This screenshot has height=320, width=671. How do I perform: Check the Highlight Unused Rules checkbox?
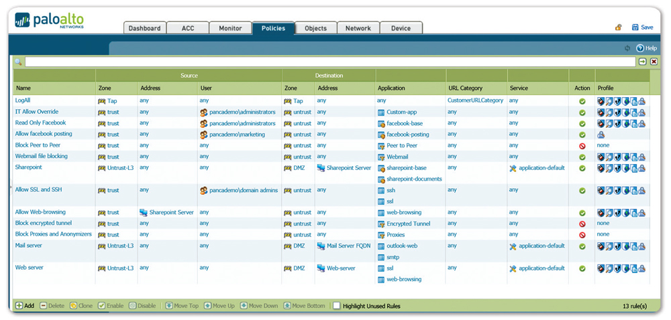tap(337, 306)
